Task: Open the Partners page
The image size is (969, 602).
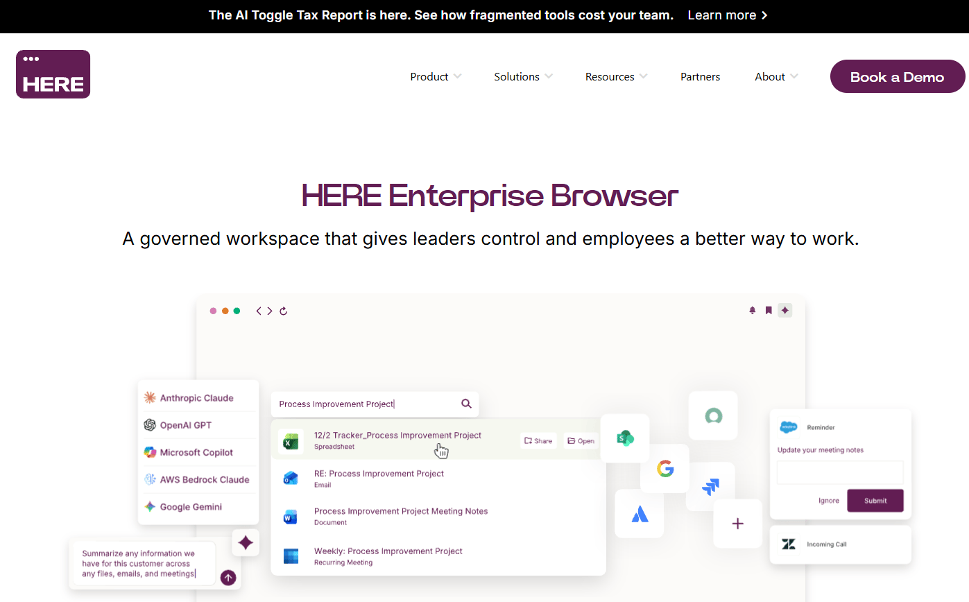Action: point(700,77)
